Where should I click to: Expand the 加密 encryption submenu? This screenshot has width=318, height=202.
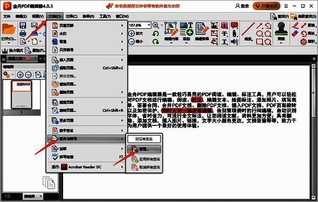(x=87, y=149)
